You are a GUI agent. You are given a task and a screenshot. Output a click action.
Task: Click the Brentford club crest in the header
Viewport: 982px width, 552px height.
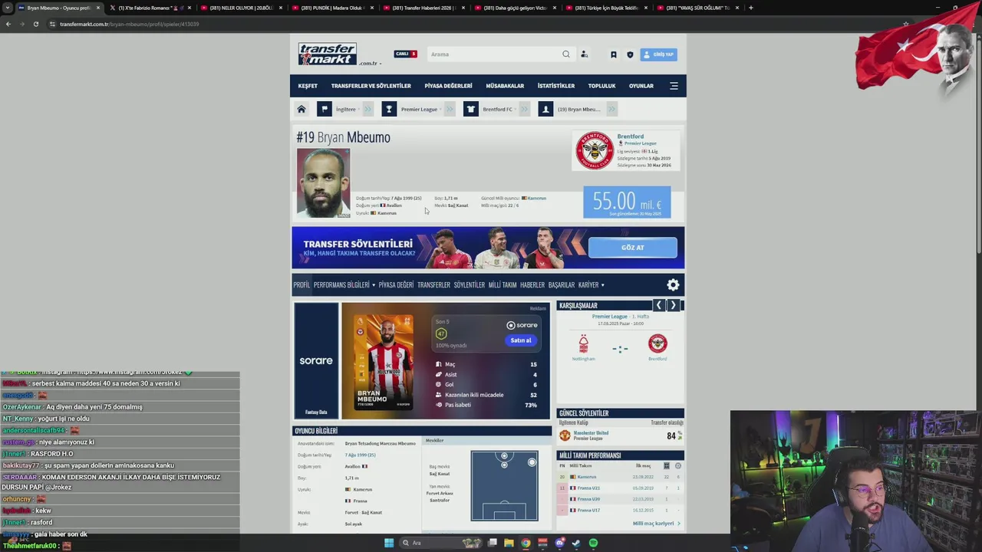tap(595, 150)
